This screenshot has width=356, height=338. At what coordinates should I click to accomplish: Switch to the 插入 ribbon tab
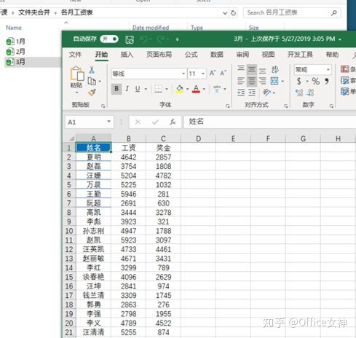(x=127, y=55)
